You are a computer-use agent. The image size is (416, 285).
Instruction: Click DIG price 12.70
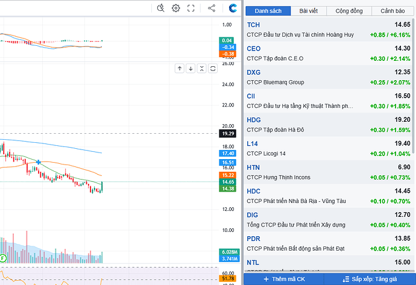(x=402, y=215)
